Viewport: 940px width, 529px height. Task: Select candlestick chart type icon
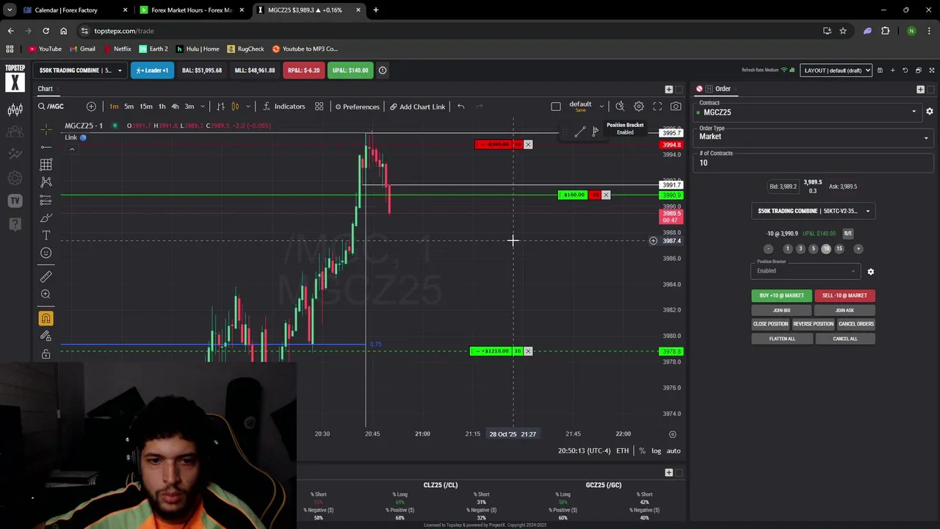point(235,107)
